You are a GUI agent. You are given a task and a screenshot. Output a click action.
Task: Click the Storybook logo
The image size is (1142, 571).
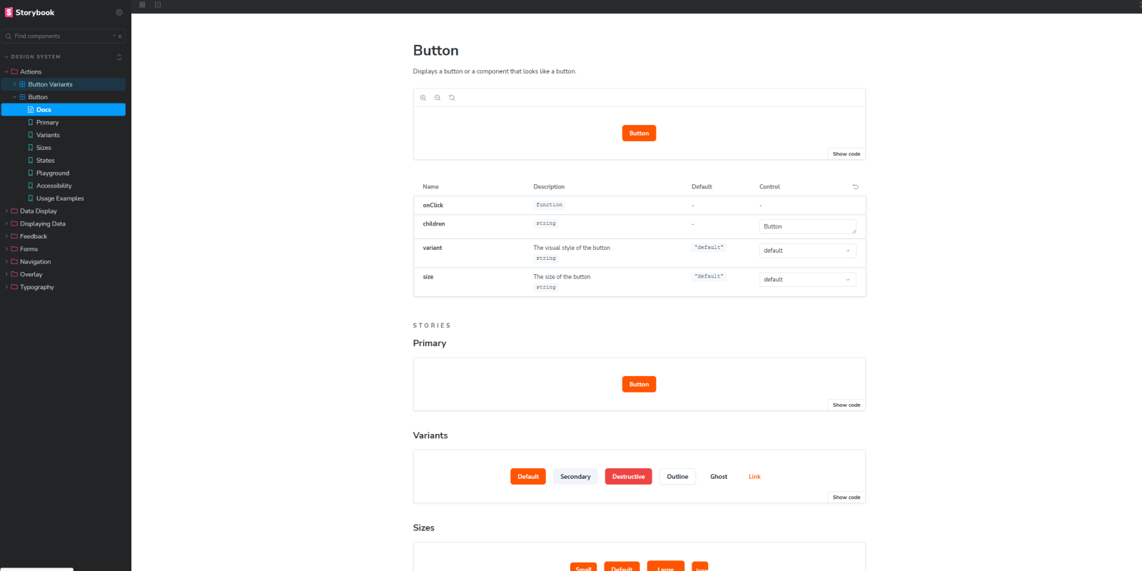[30, 12]
